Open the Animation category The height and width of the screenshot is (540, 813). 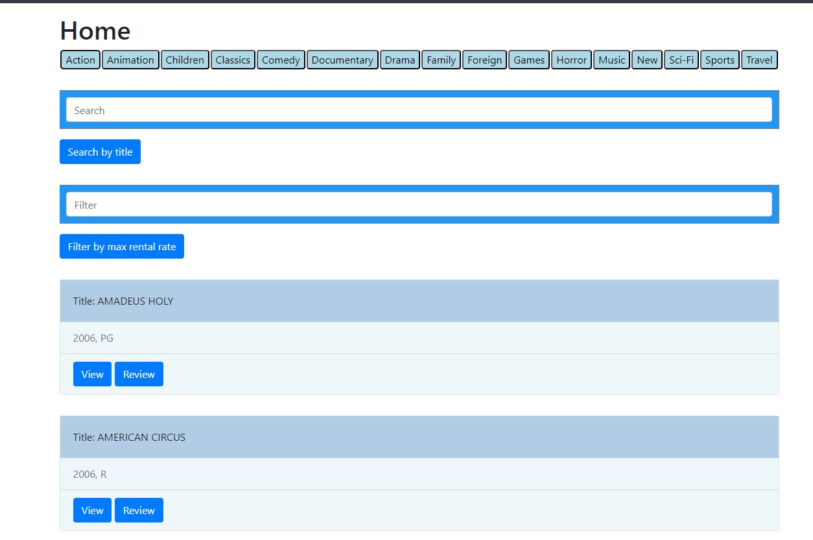coord(130,60)
